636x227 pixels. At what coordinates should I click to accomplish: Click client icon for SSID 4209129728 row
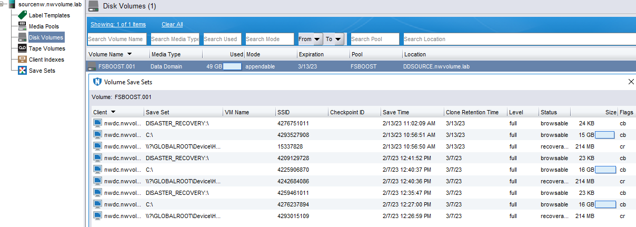[97, 158]
